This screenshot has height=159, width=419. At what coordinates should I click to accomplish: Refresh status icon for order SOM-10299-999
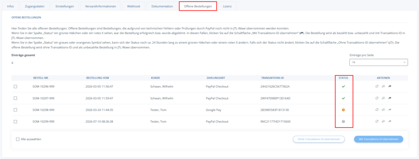[x=377, y=121]
